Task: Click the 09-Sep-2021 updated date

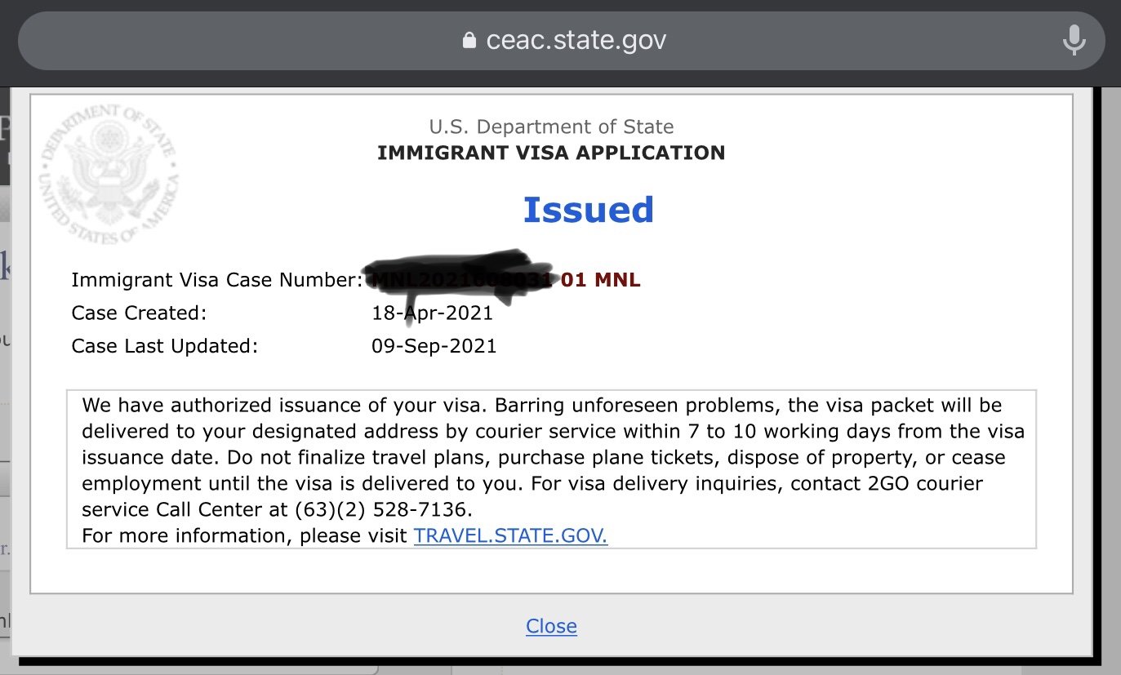Action: (x=434, y=345)
